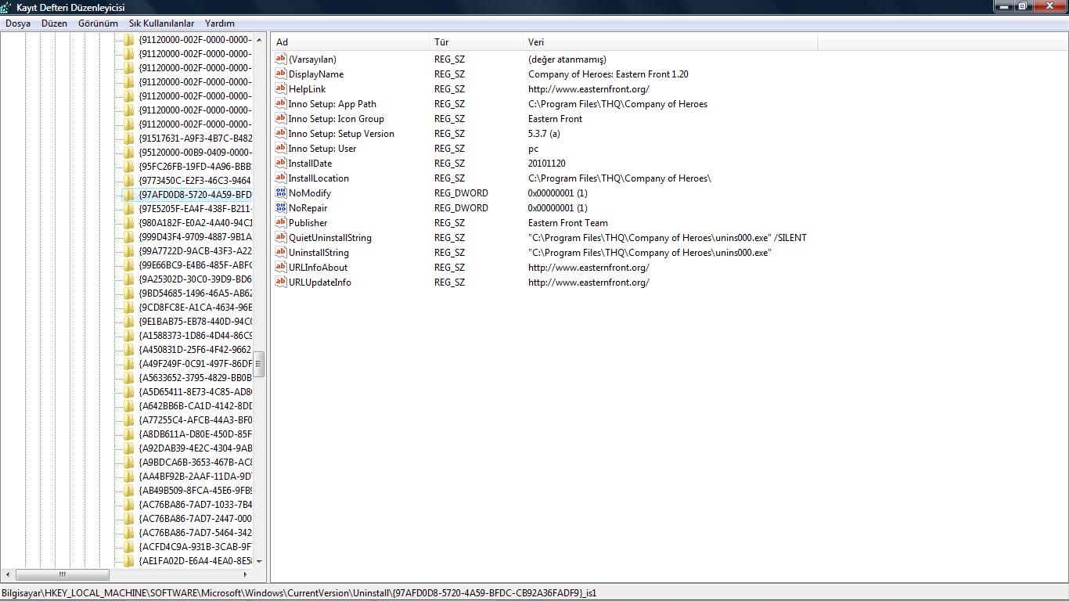This screenshot has width=1069, height=601.
Task: Select the value name "Inno Setup: User"
Action: (x=322, y=149)
